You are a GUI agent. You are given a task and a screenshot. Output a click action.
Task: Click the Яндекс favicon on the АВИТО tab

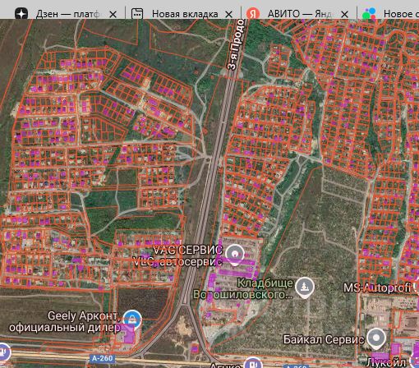click(x=253, y=14)
